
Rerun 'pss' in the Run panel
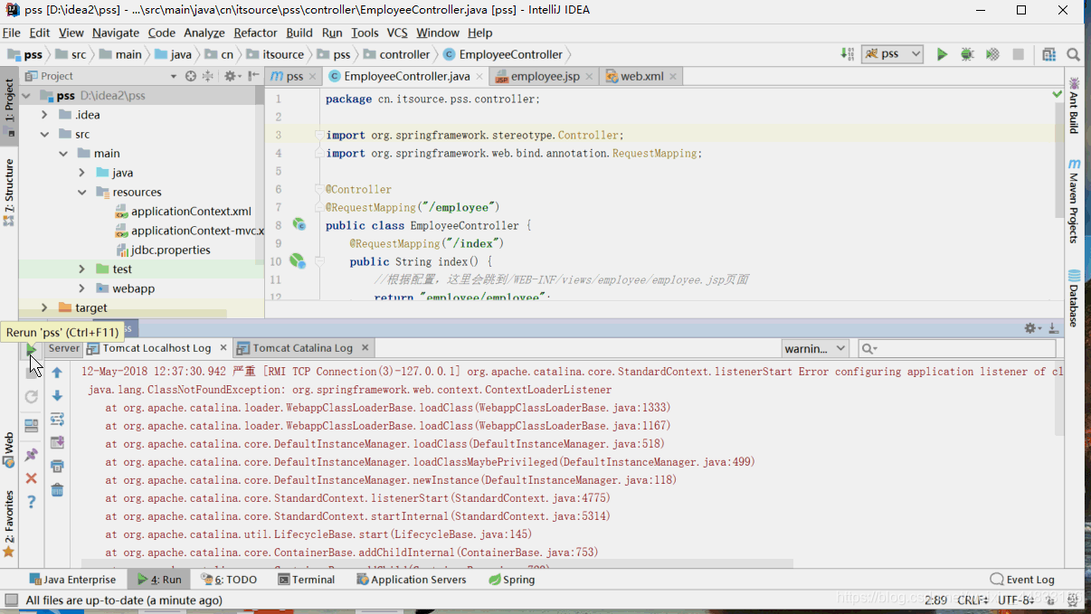[x=32, y=349]
